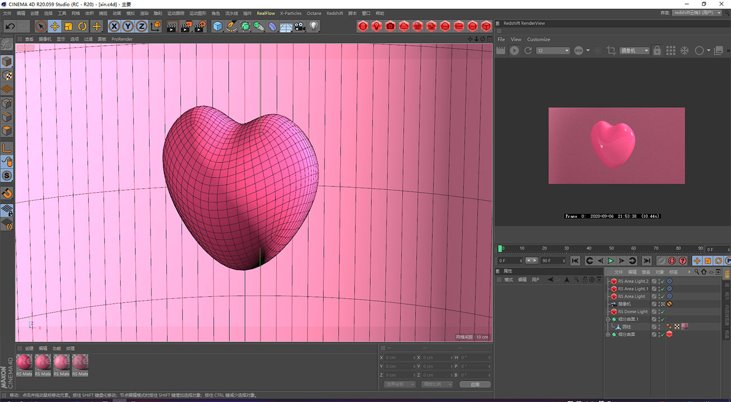Activate the Rotate tool in the top toolbar
The height and width of the screenshot is (402, 731).
[x=83, y=26]
